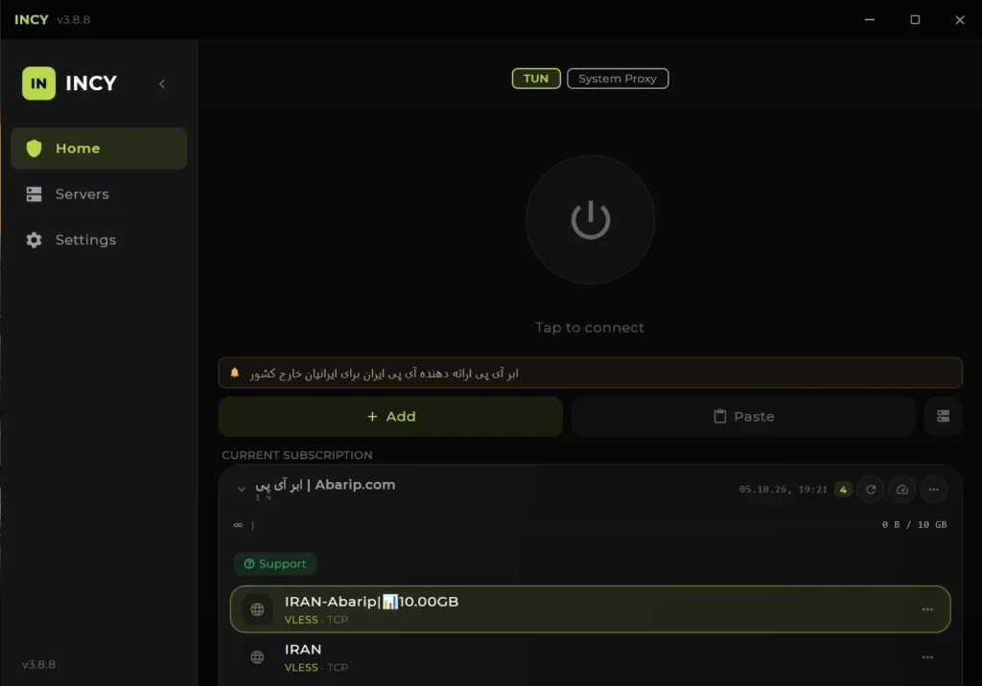Open the server list view icon
Screen dimensions: 982x686
pyautogui.click(x=944, y=416)
